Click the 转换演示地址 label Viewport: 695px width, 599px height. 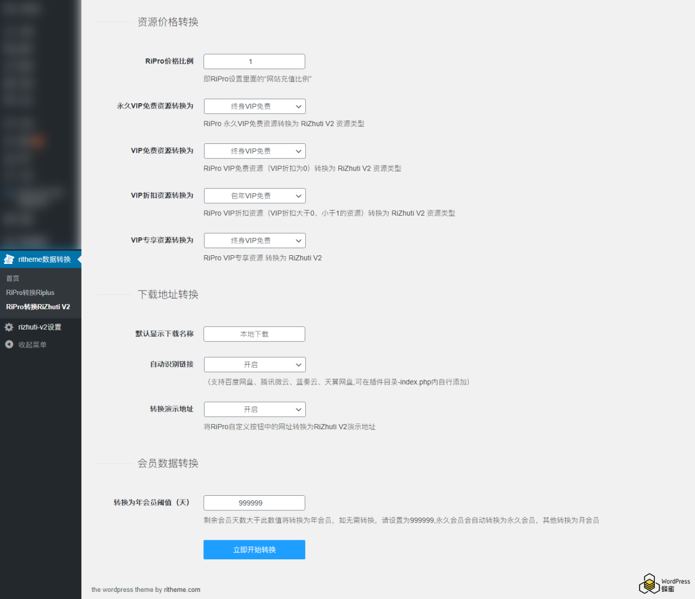point(172,409)
